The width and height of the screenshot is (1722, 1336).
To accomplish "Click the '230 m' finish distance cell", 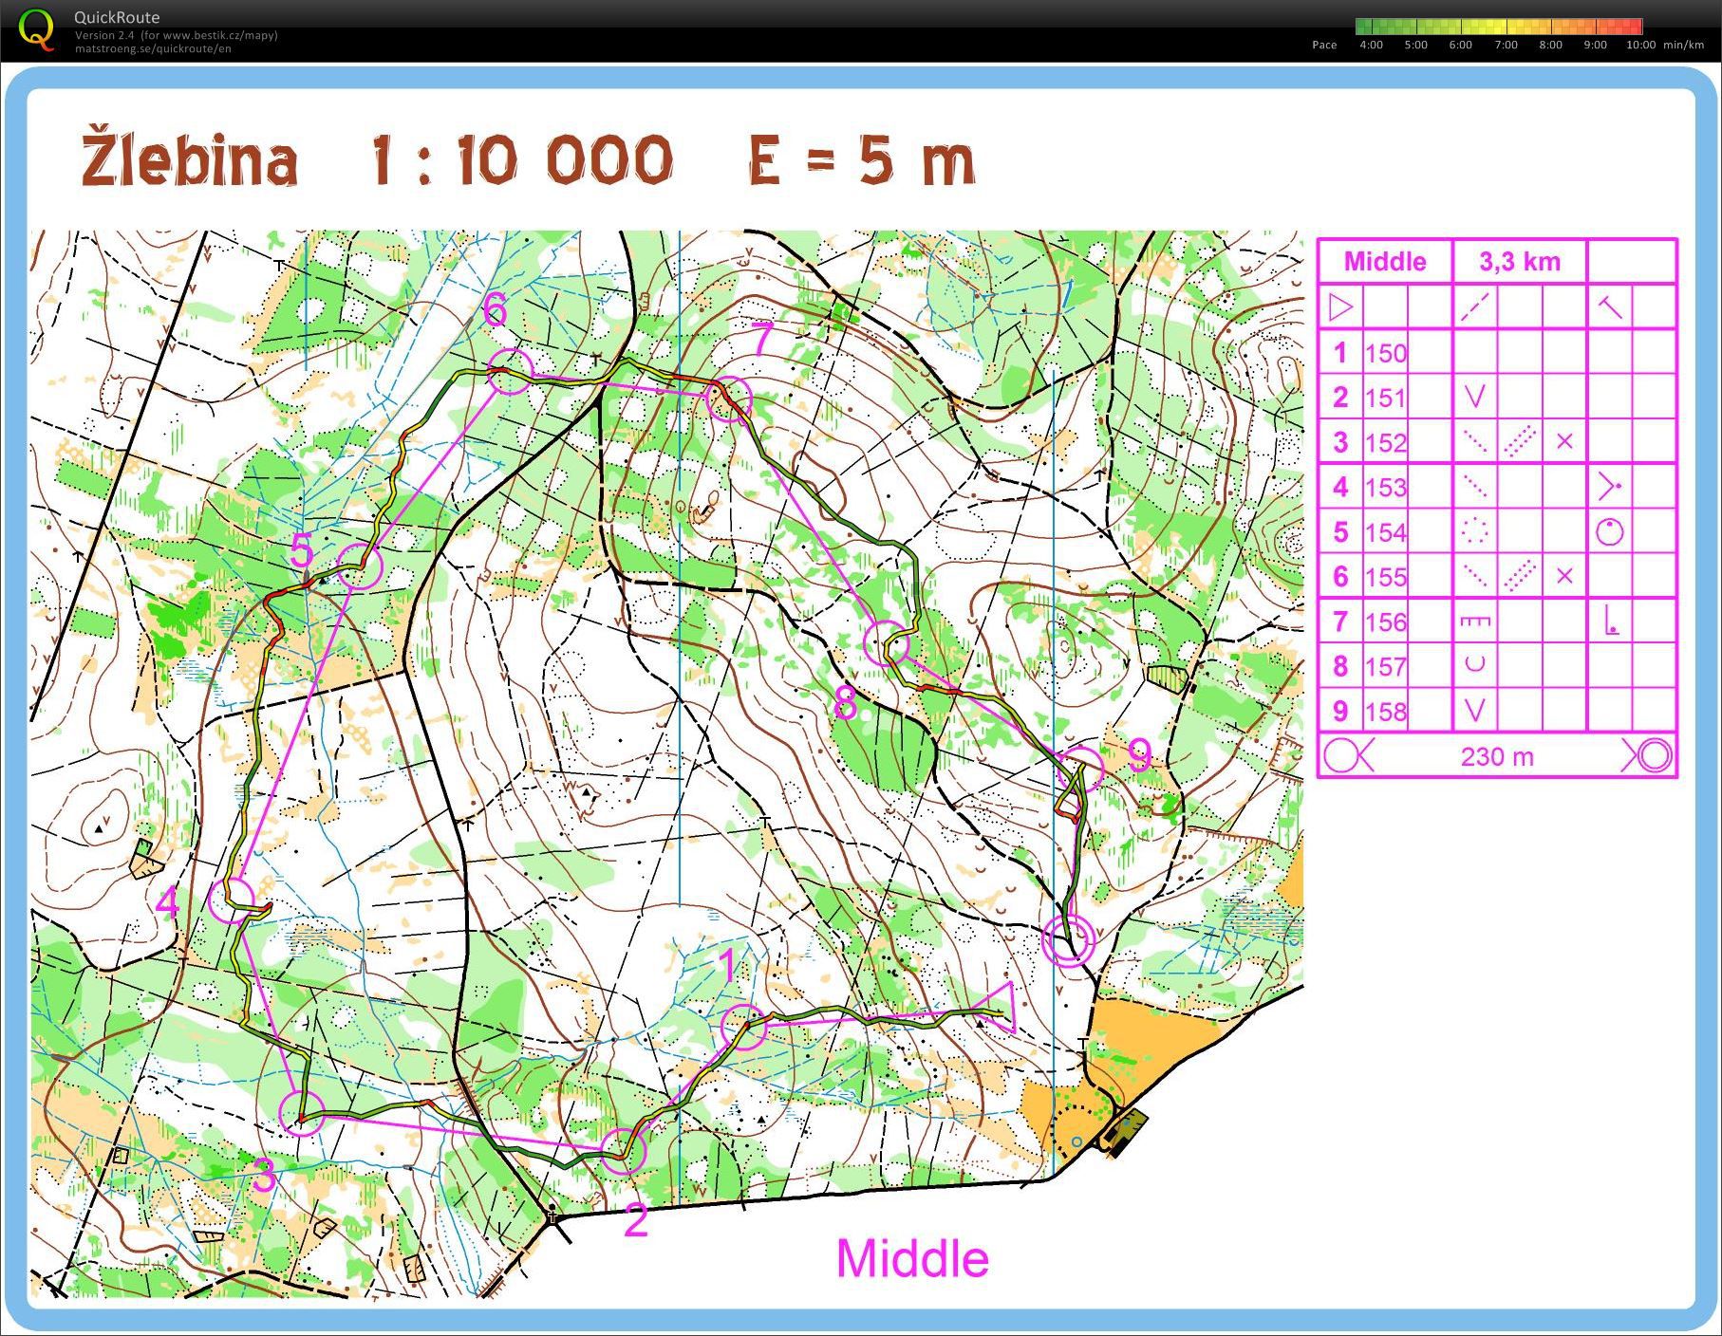I will click(1497, 756).
